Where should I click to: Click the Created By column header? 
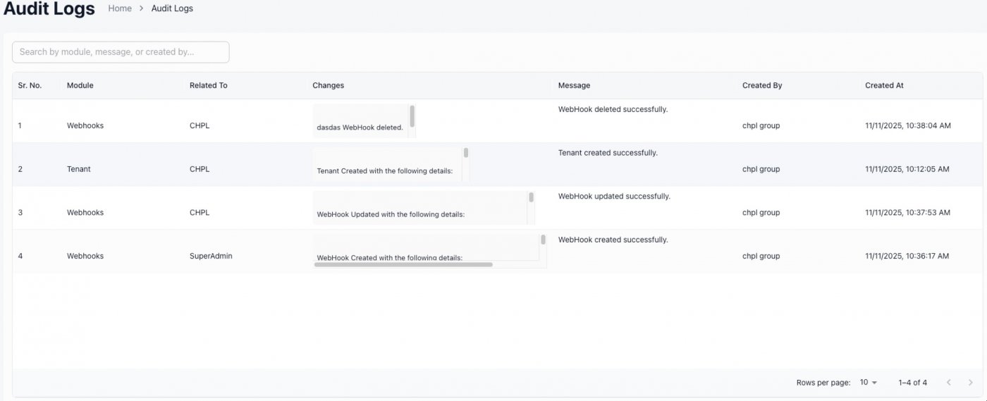pos(762,85)
